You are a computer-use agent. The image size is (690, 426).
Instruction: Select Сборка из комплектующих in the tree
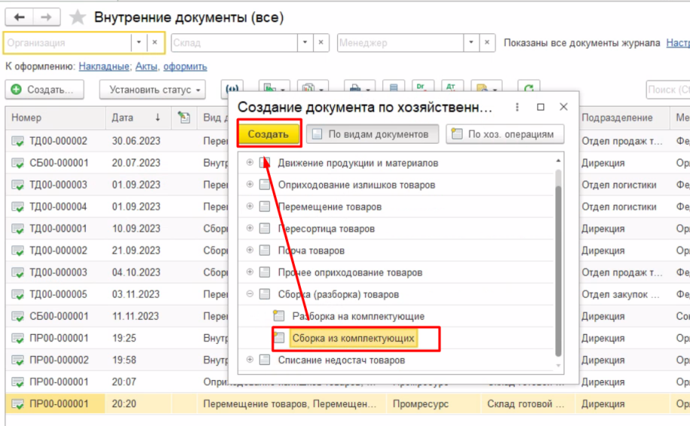353,339
